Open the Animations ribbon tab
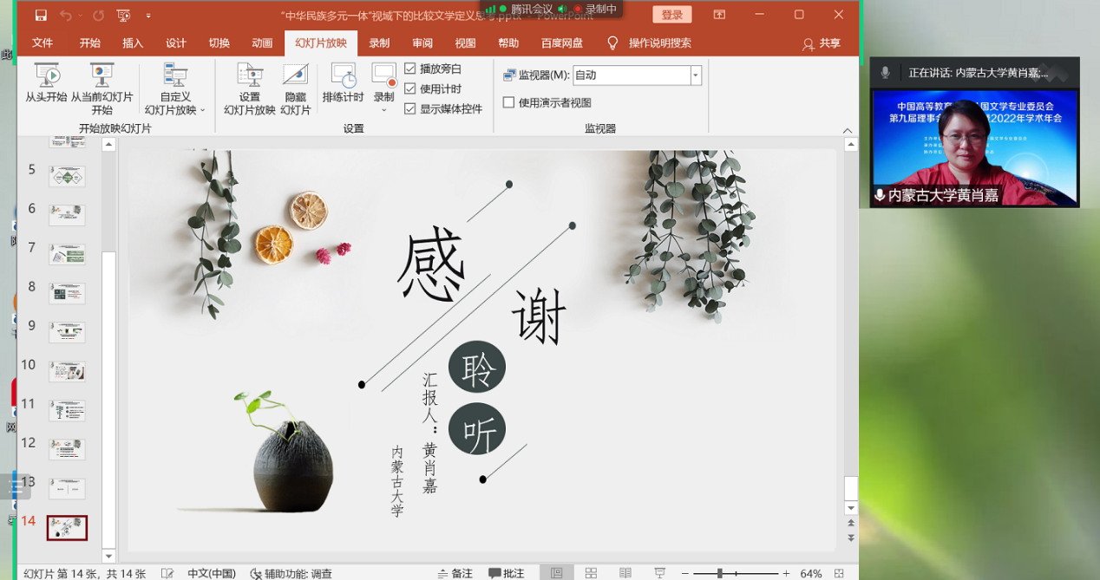1100x580 pixels. pos(262,43)
